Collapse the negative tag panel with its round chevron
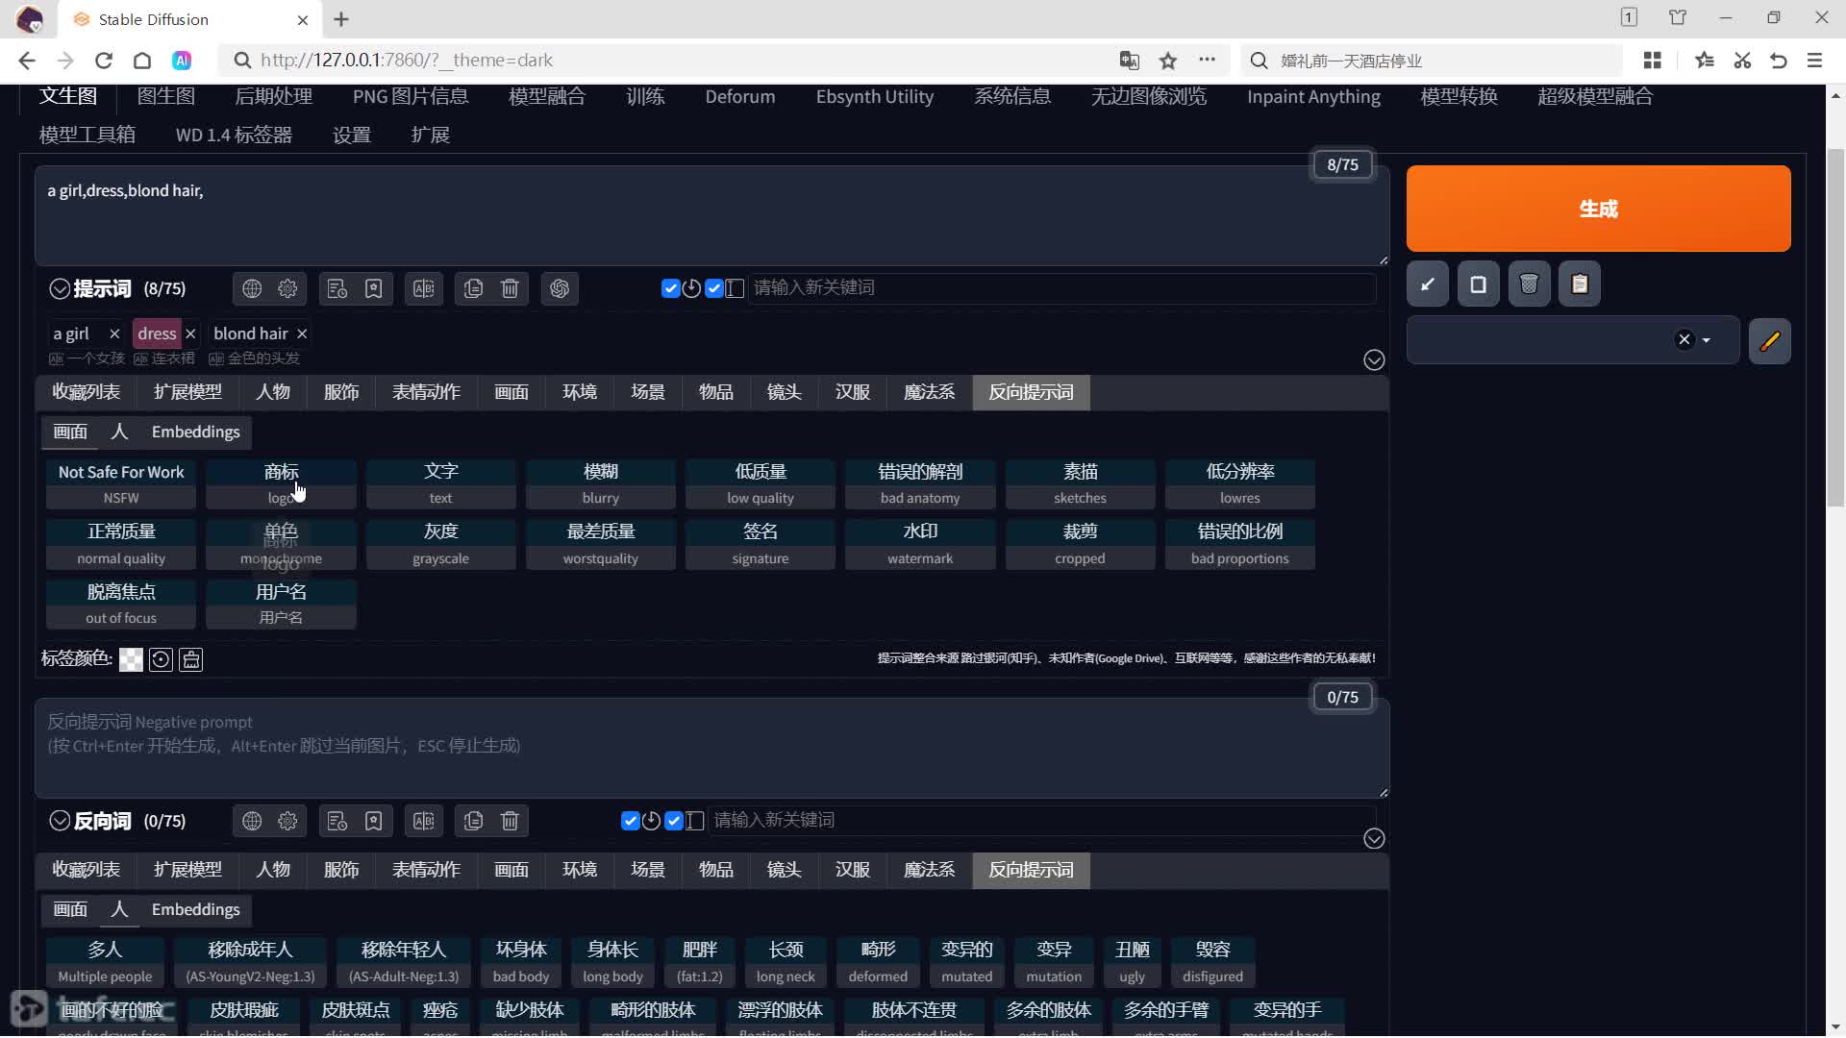The width and height of the screenshot is (1846, 1038). click(x=1374, y=838)
